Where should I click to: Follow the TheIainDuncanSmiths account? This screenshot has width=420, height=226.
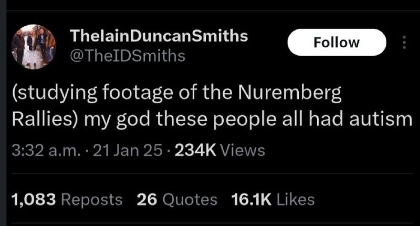(x=337, y=43)
